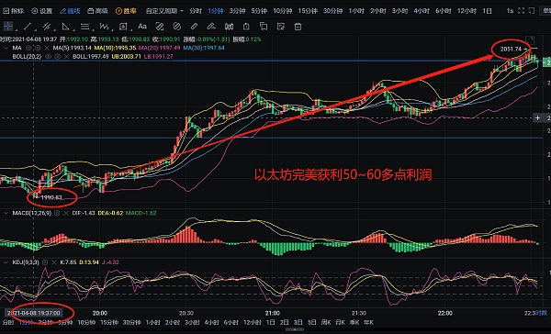The height and width of the screenshot is (334, 551).
Task: Select bottom 10分钟 period tab
Action: (x=86, y=322)
